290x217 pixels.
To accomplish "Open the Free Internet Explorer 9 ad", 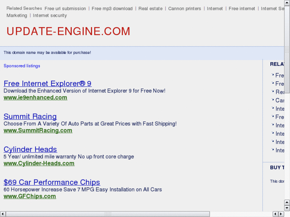I will click(x=47, y=84).
